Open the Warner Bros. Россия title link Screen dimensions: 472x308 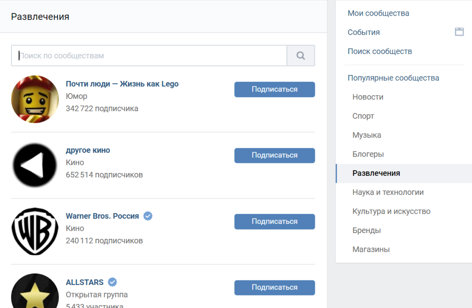(102, 216)
